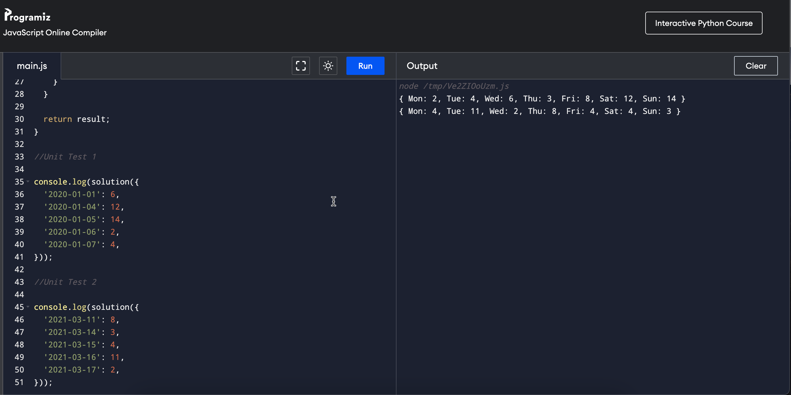
Task: Click the value 12 on line 37
Action: click(x=116, y=207)
